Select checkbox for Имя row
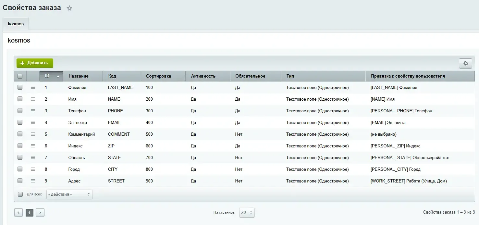This screenshot has width=479, height=225. click(20, 99)
